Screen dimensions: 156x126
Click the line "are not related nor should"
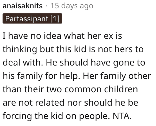pos(70,102)
